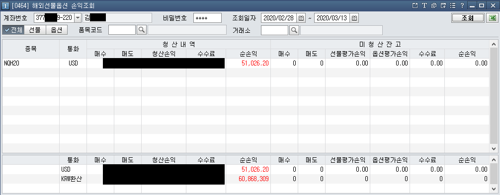Screen dimensions: 500x195
Task: Click the copy screen icon in title bar
Action: coord(433,5)
